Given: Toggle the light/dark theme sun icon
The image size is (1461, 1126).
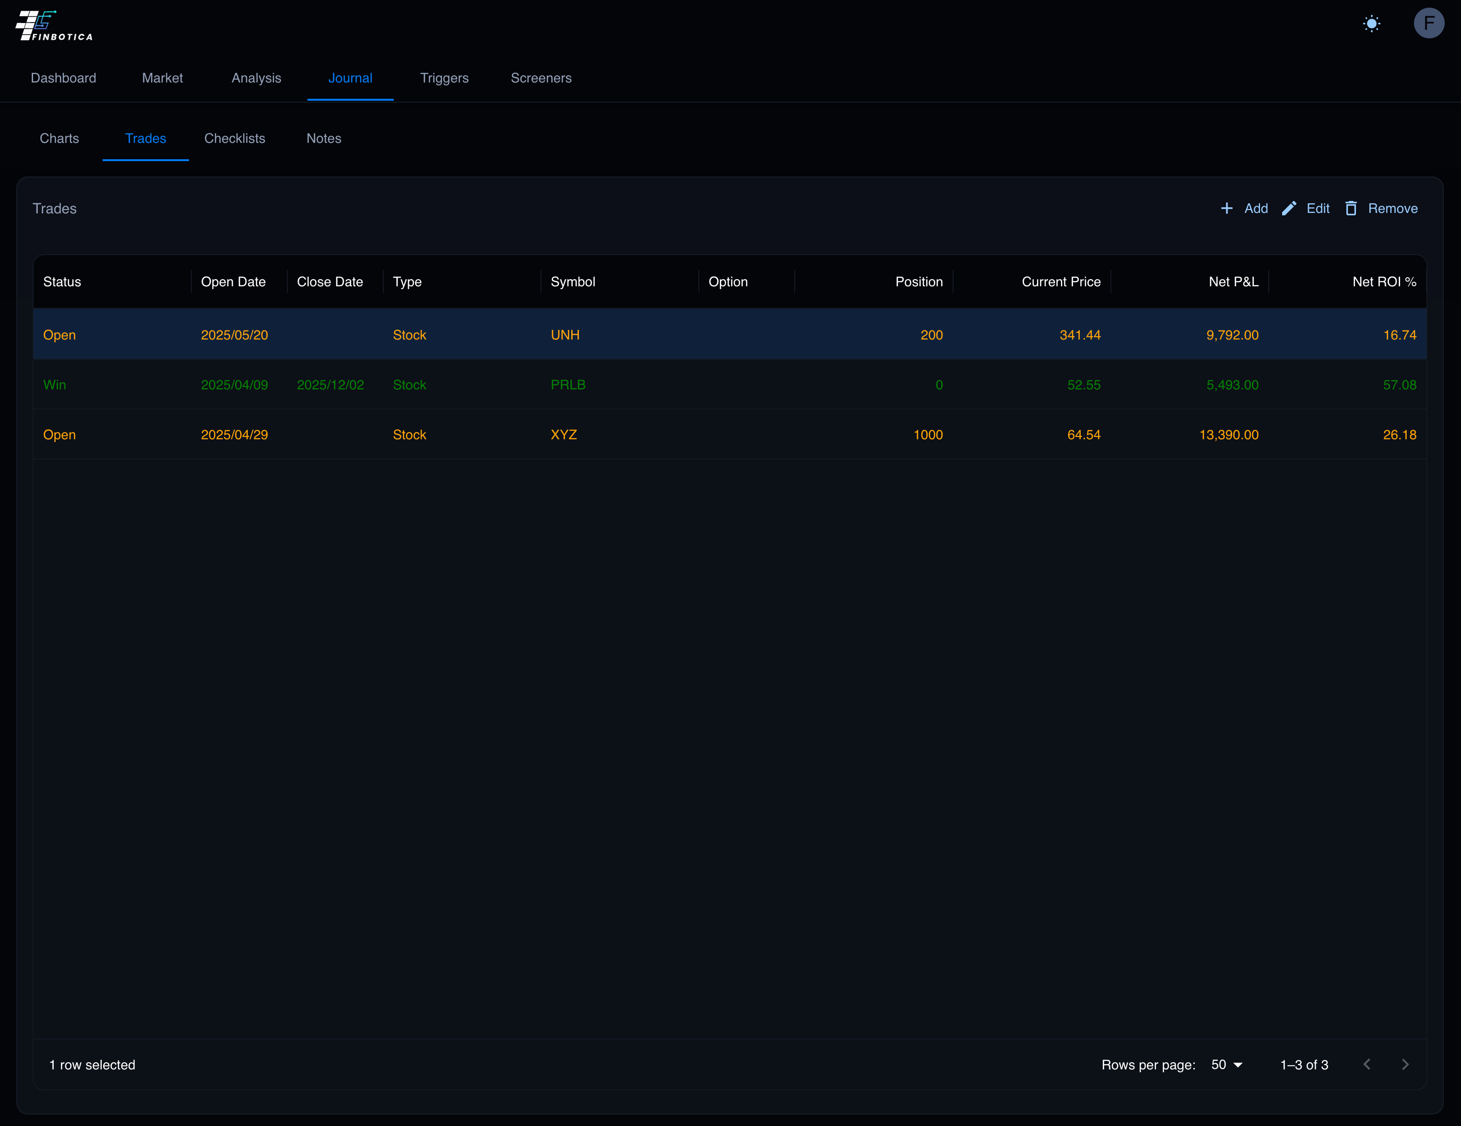Looking at the screenshot, I should click(x=1371, y=24).
